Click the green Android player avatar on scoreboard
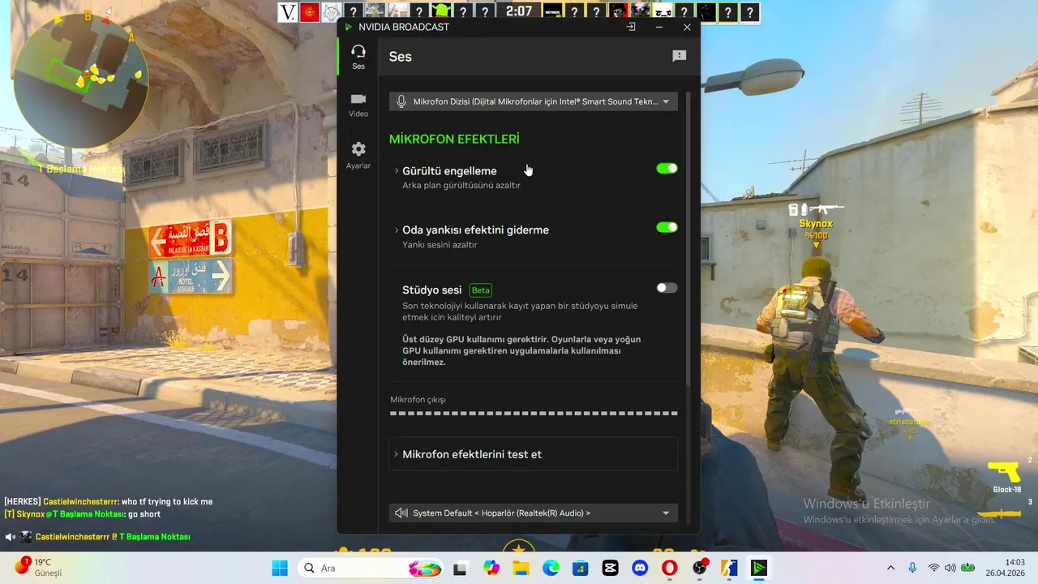The image size is (1038, 584). click(x=441, y=12)
